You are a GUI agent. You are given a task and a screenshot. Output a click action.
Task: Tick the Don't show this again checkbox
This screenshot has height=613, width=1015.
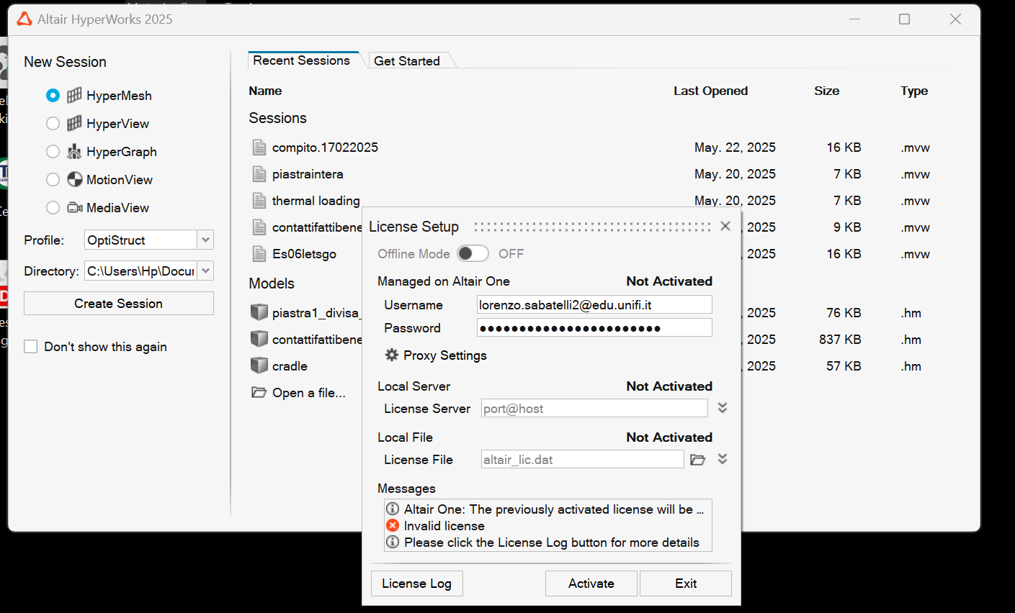(31, 346)
